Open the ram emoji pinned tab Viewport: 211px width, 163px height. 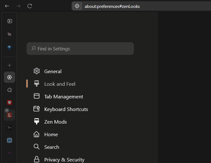click(x=9, y=34)
